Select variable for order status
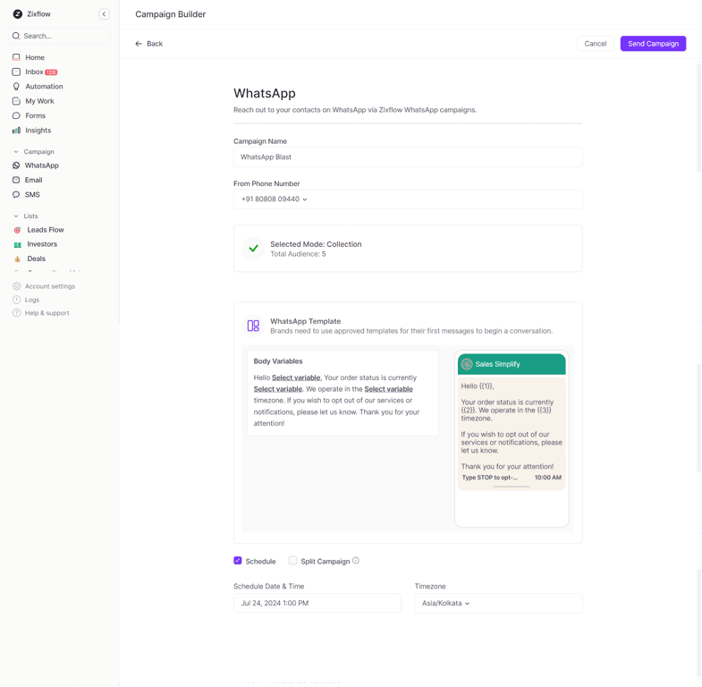The image size is (702, 687). tap(277, 389)
